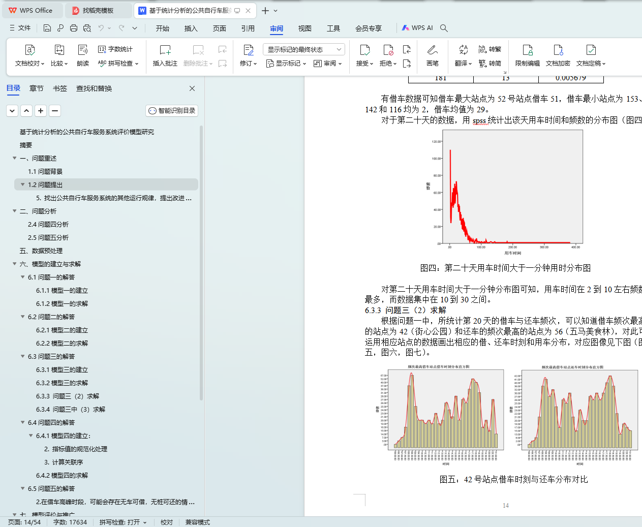Open the 画笔 drawing pen tool
The height and width of the screenshot is (527, 642).
tap(433, 56)
